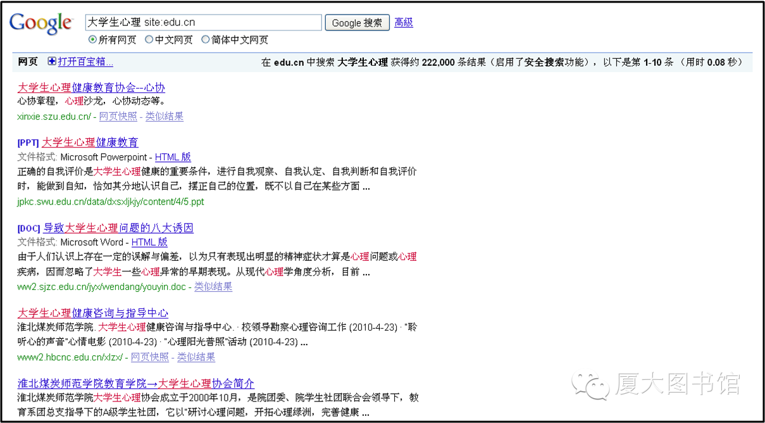Image resolution: width=765 pixels, height=423 pixels.
Task: Click the [PPT] file type label
Action: tap(28, 142)
